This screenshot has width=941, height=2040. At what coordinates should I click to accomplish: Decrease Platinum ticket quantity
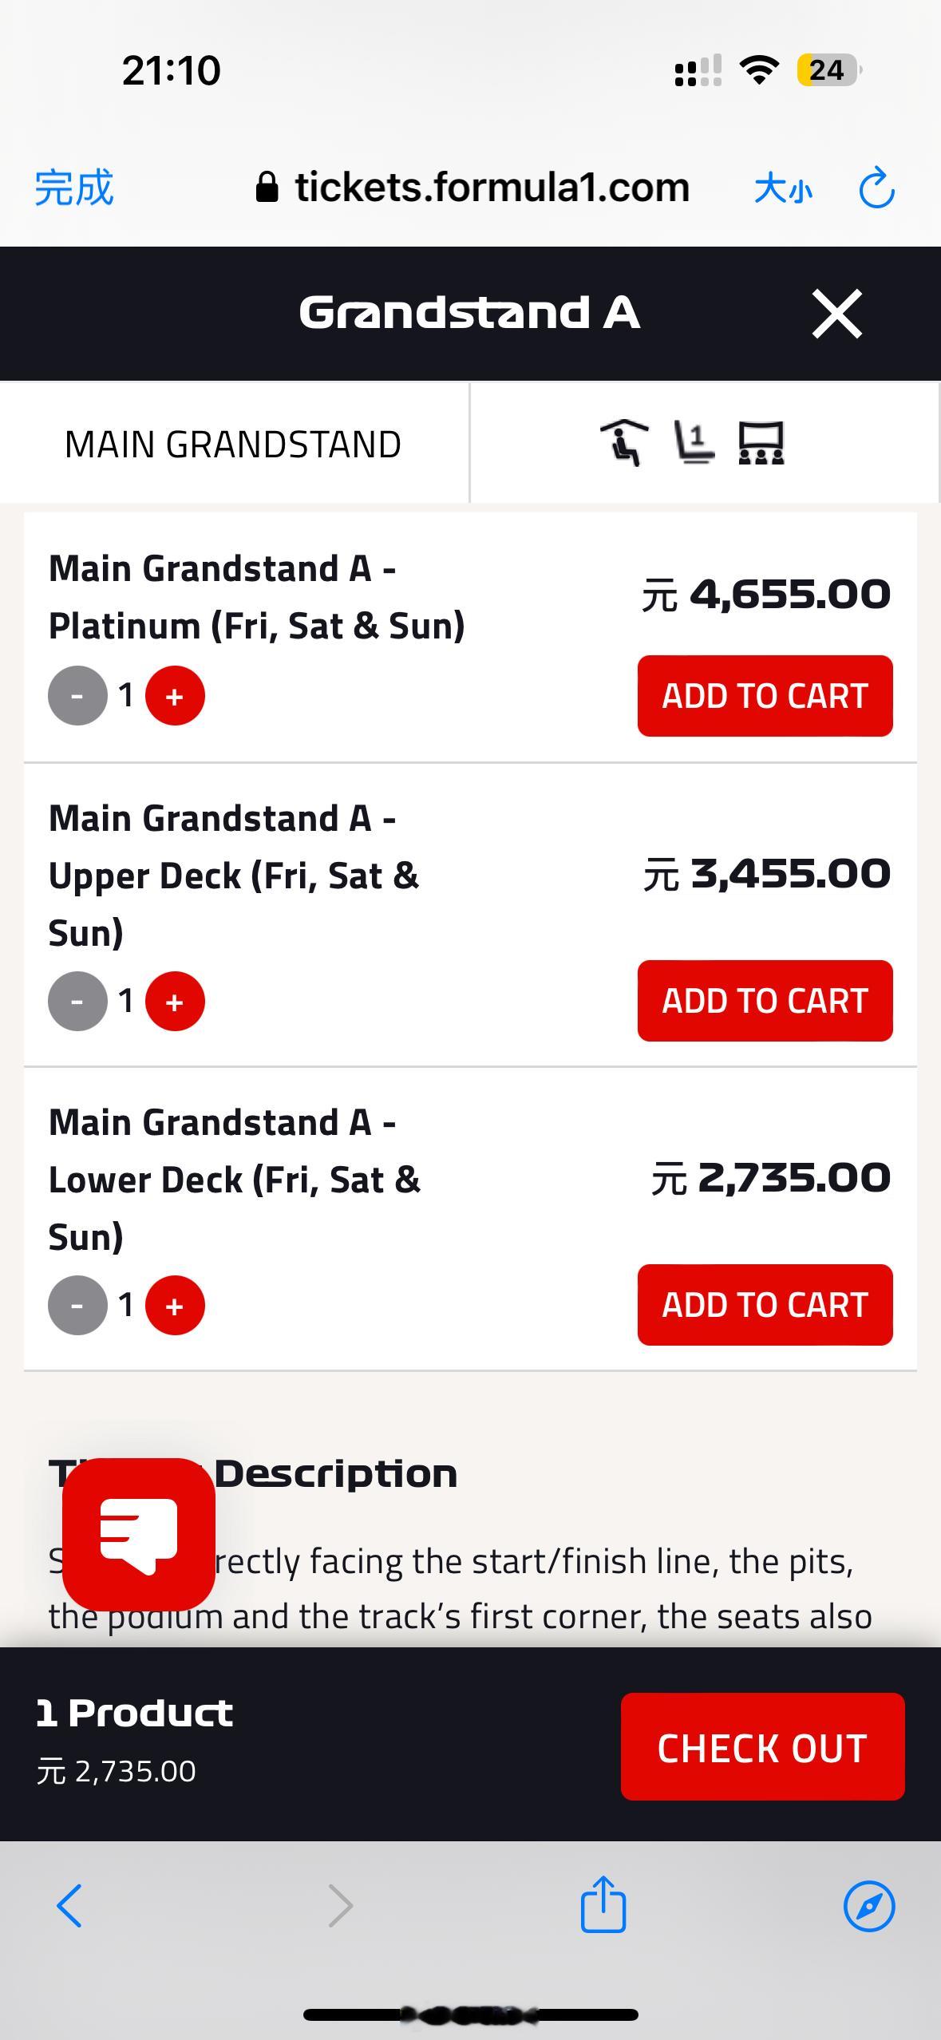(77, 696)
